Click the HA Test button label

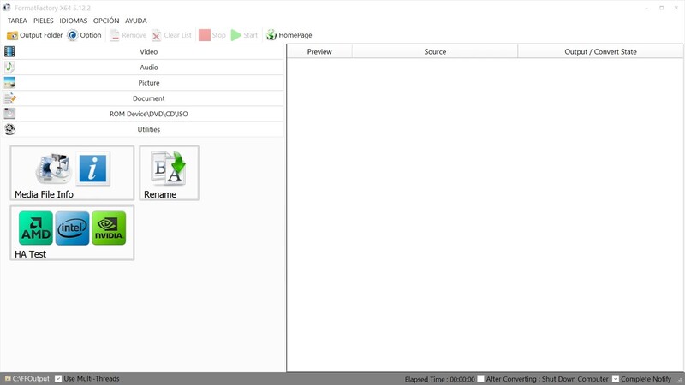point(30,254)
